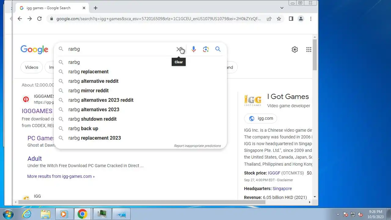The image size is (391, 220).
Task: Click the network tray icon
Action: [353, 214]
